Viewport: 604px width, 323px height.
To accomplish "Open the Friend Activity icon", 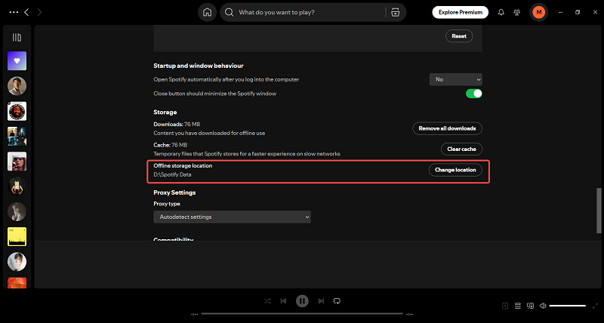I will point(518,13).
